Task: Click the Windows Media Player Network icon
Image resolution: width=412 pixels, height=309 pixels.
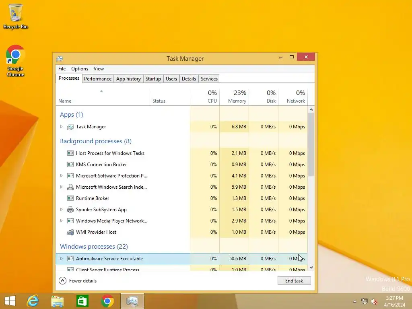Action: click(x=70, y=221)
